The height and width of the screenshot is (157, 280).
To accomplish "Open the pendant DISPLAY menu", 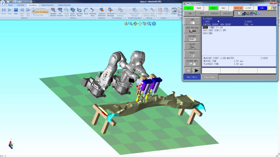I will pos(214,13).
